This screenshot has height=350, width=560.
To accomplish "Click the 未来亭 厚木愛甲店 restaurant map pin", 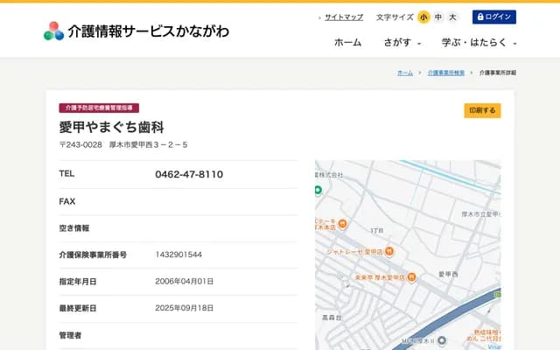I will click(x=411, y=277).
